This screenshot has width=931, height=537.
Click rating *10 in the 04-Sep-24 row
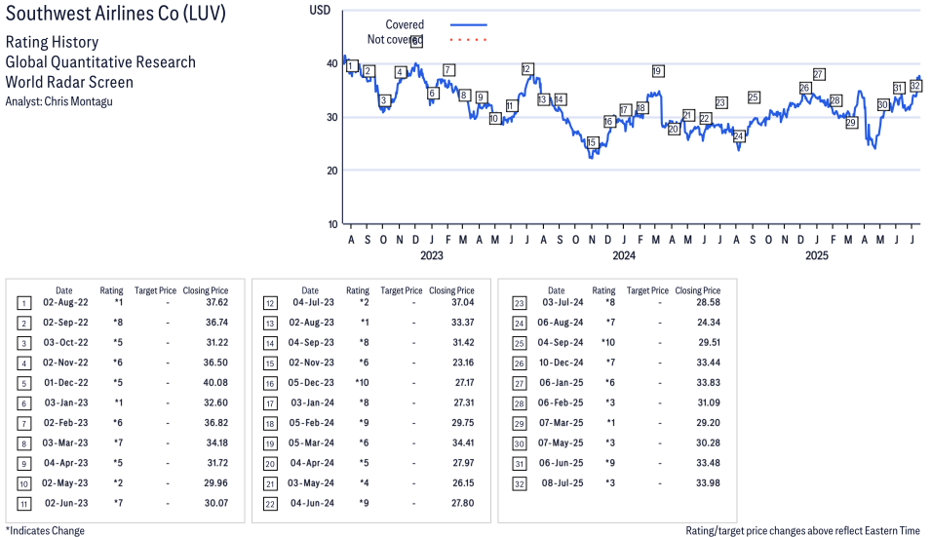pos(608,342)
